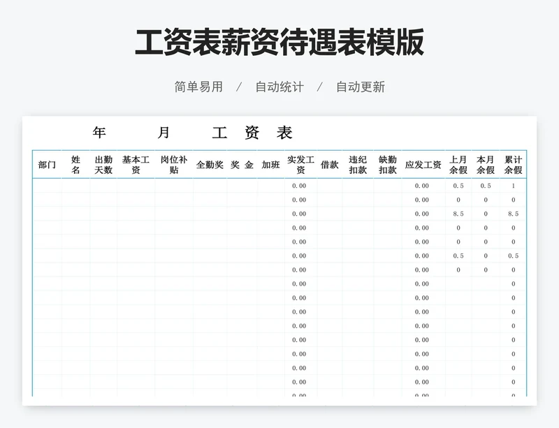Click the main title 工资表薪资待遇表模版

pos(279,43)
